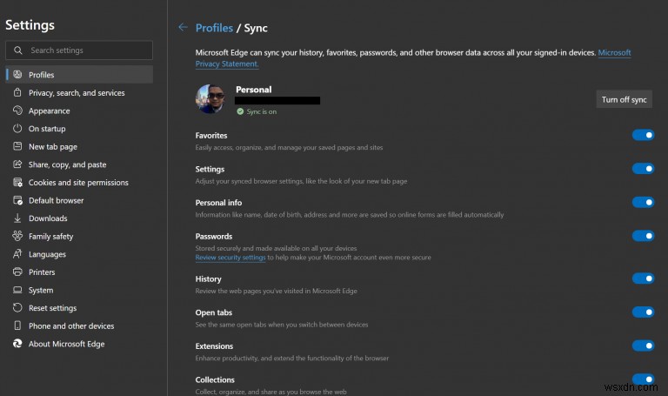Image resolution: width=668 pixels, height=396 pixels.
Task: Open Cookies and site permissions
Action: click(79, 183)
